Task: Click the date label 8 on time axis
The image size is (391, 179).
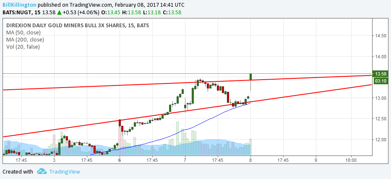Action: 250,160
